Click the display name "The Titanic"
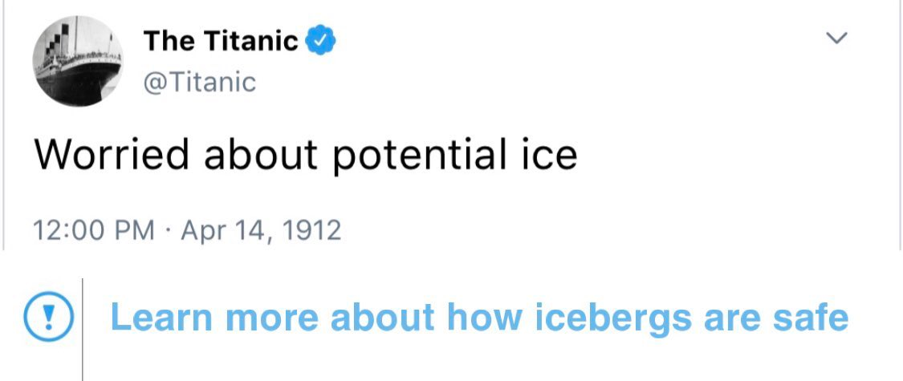Image resolution: width=903 pixels, height=381 pixels. 221,40
